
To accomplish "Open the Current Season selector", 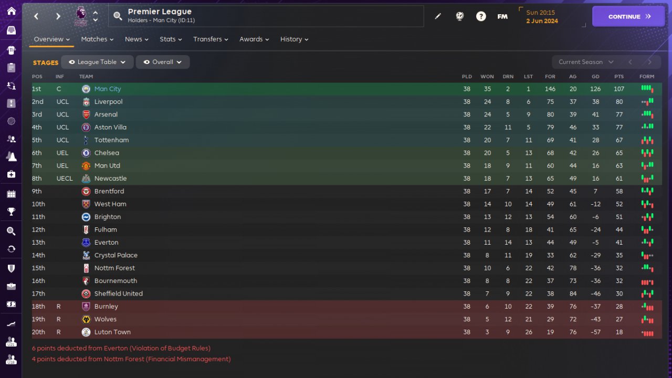I will point(585,62).
